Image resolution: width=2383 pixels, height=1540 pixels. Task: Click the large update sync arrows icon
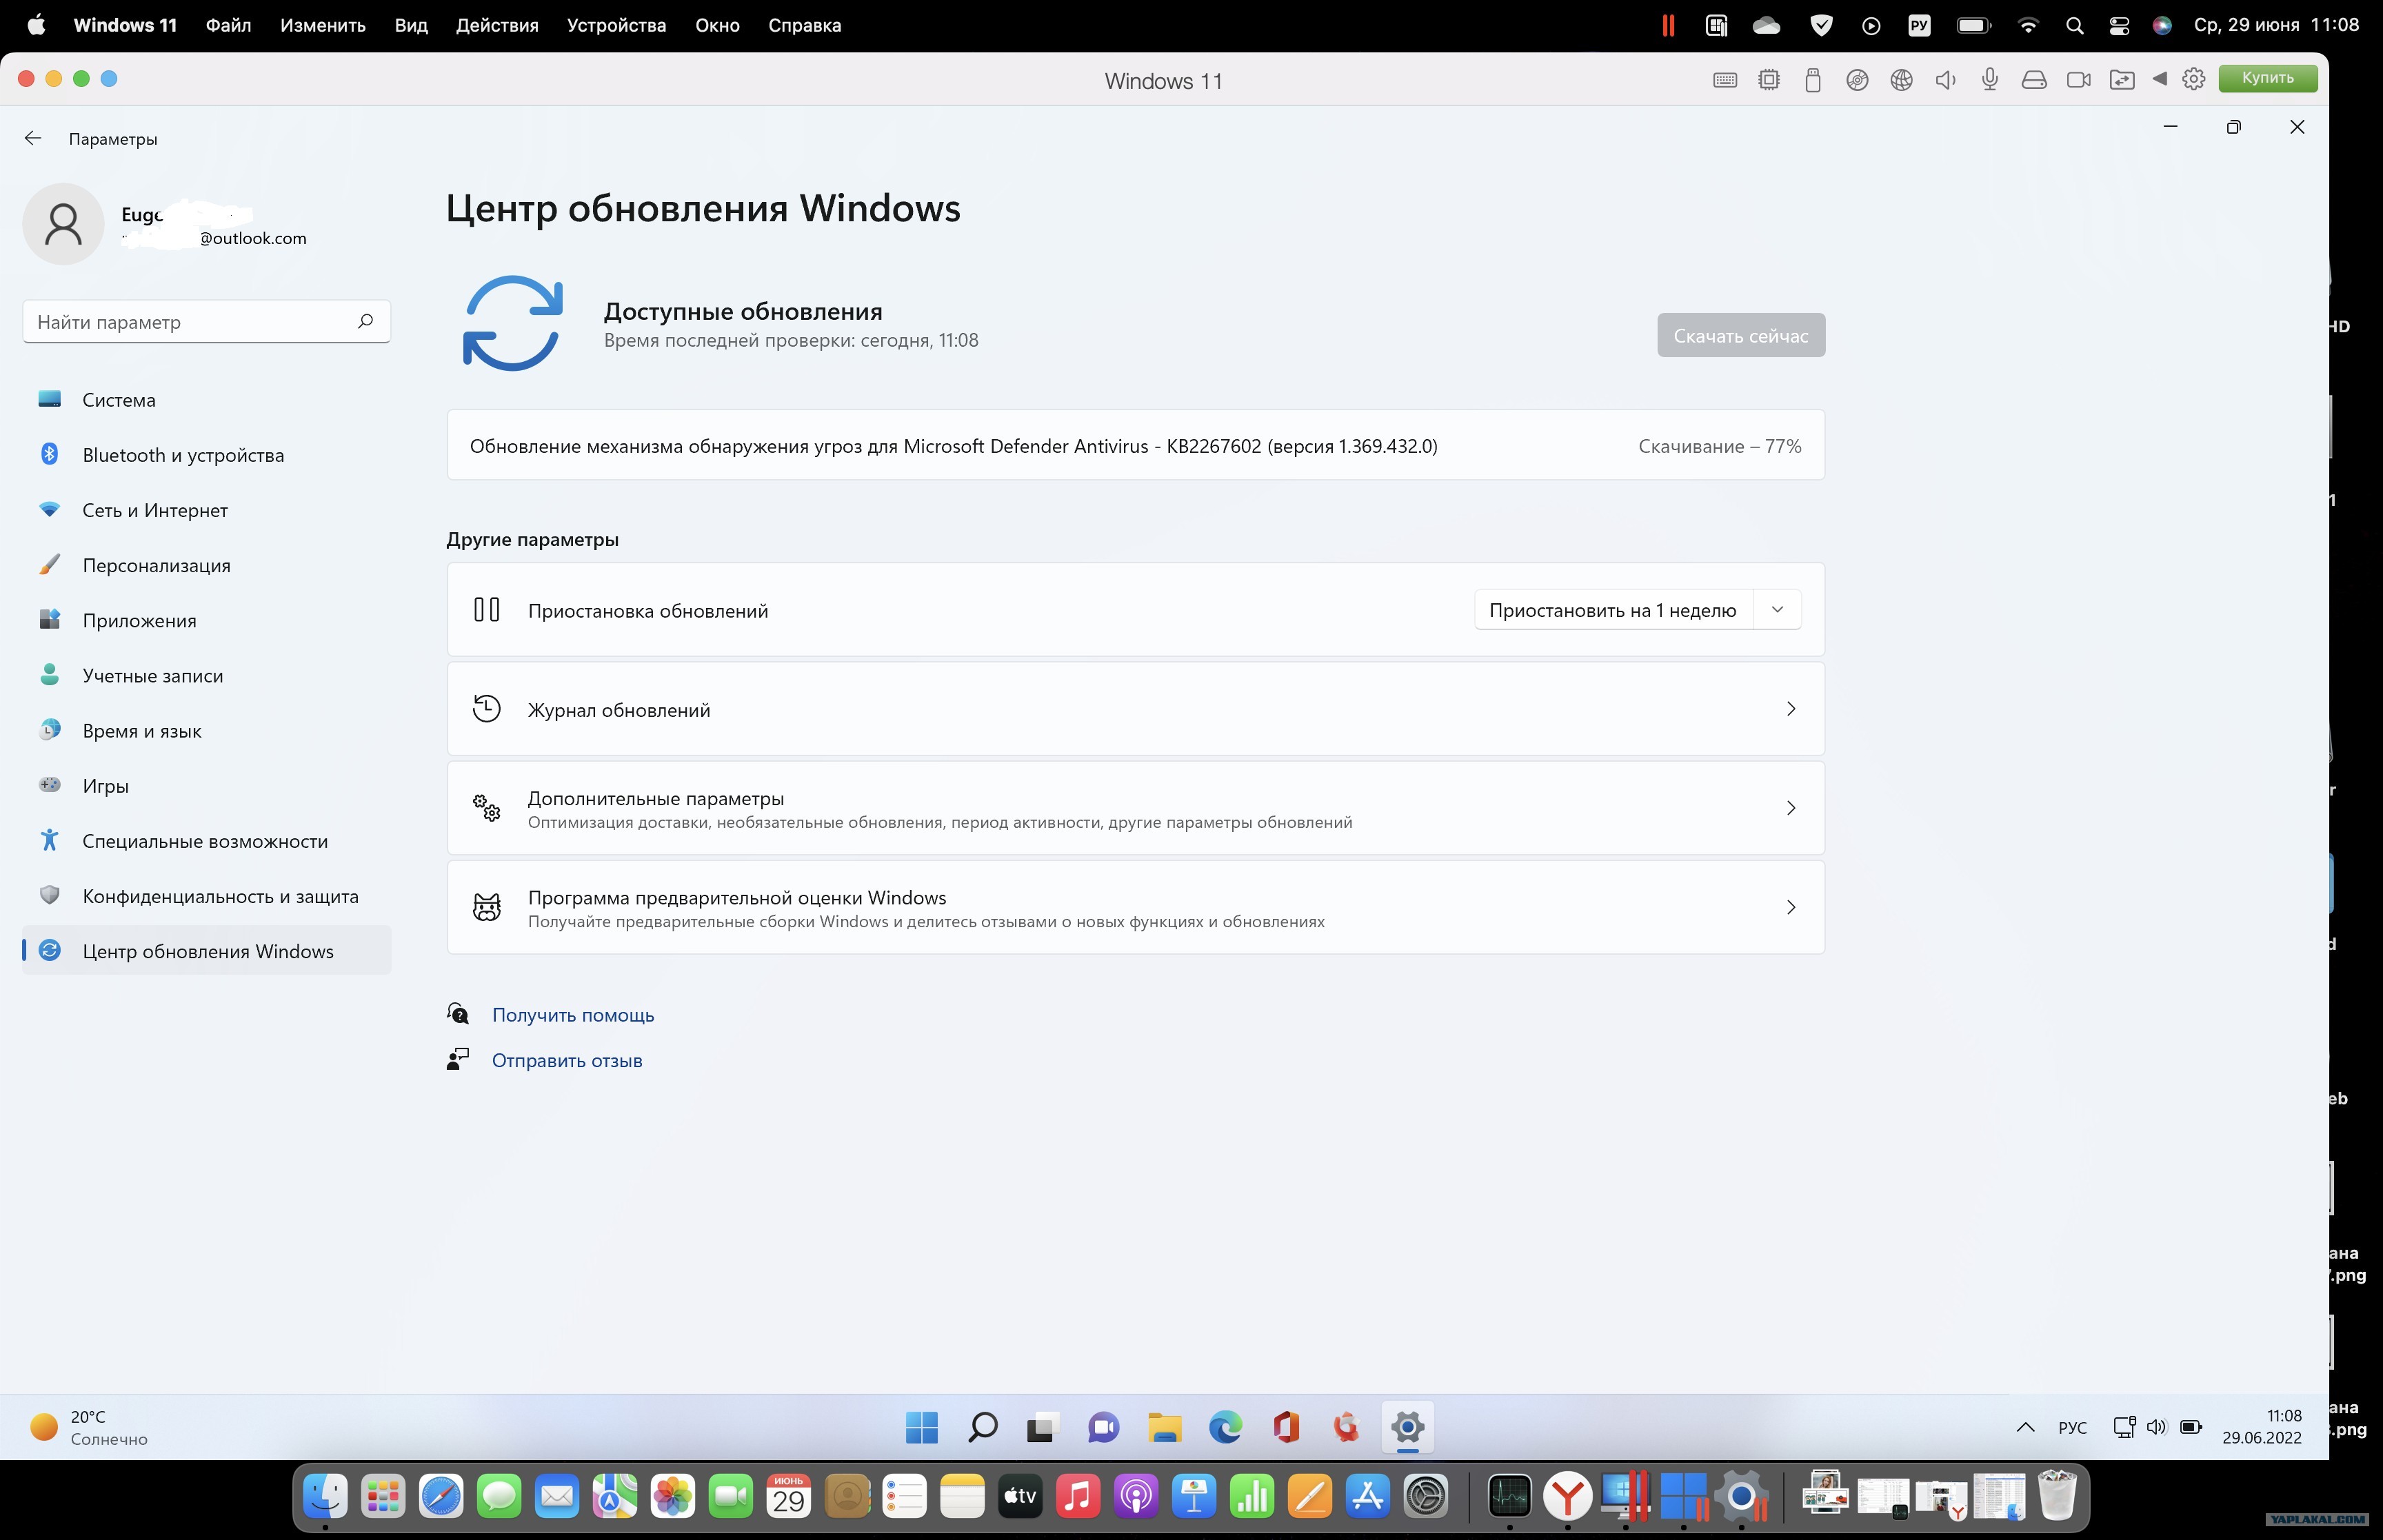(x=513, y=323)
